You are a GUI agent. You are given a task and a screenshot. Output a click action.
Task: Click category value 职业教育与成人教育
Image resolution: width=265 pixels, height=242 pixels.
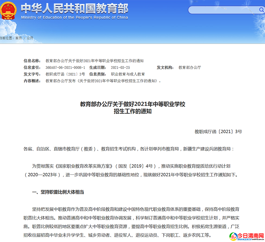[128, 74]
